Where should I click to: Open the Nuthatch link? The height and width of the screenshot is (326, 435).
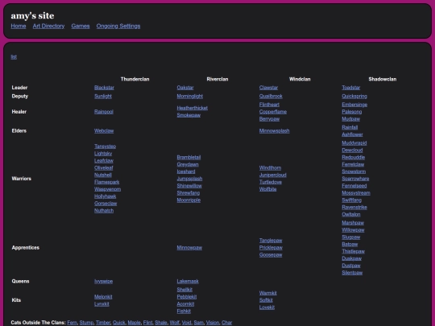point(104,211)
